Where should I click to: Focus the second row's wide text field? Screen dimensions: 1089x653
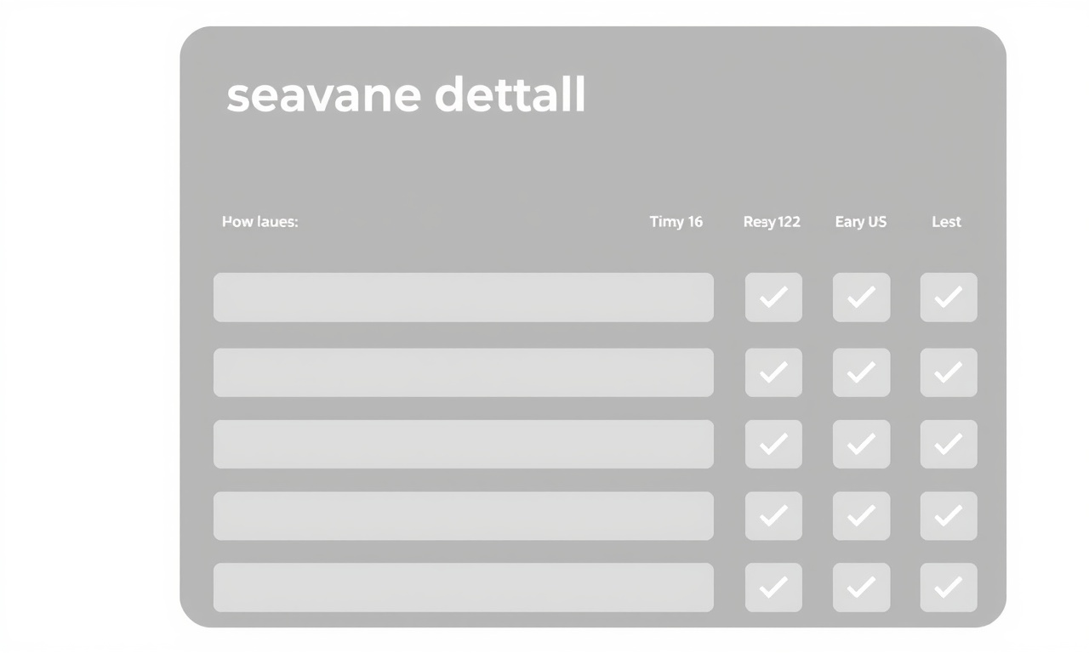463,372
